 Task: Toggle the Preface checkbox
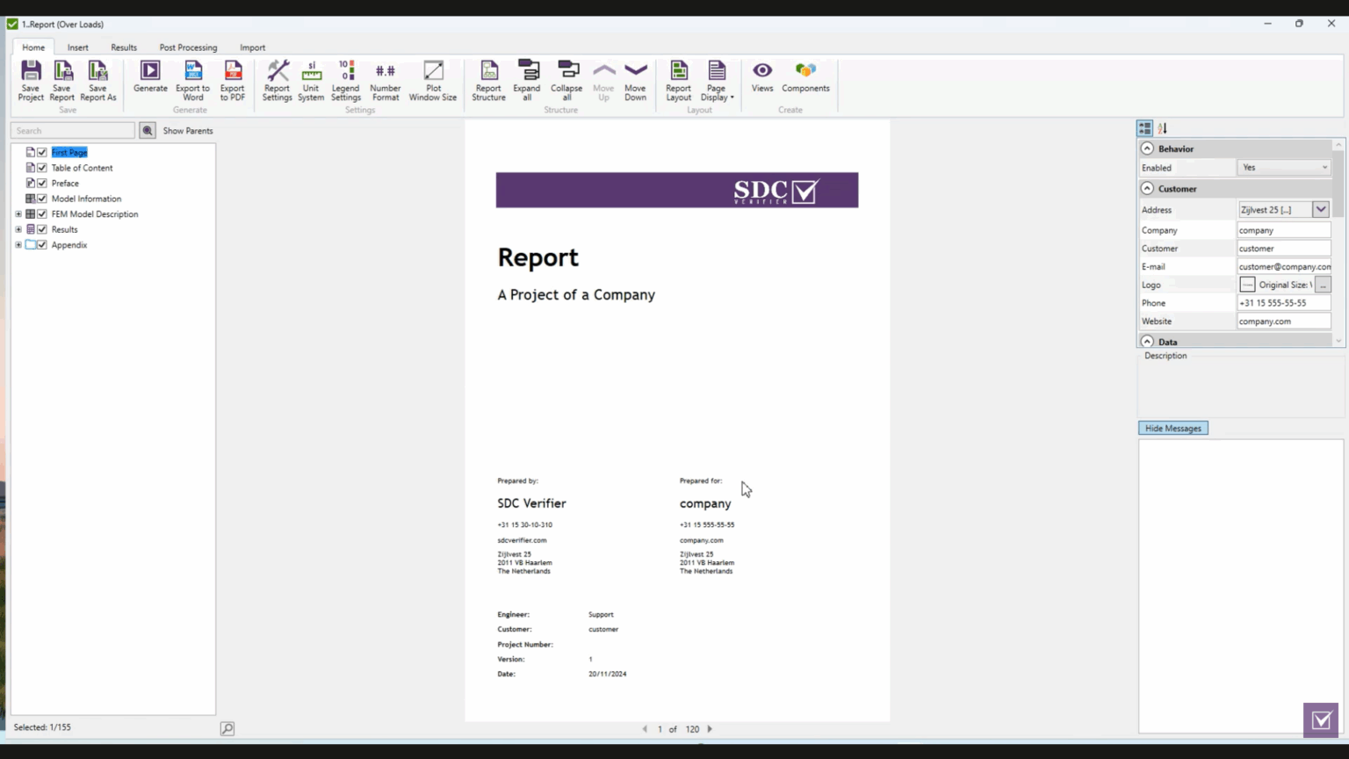[x=41, y=183]
